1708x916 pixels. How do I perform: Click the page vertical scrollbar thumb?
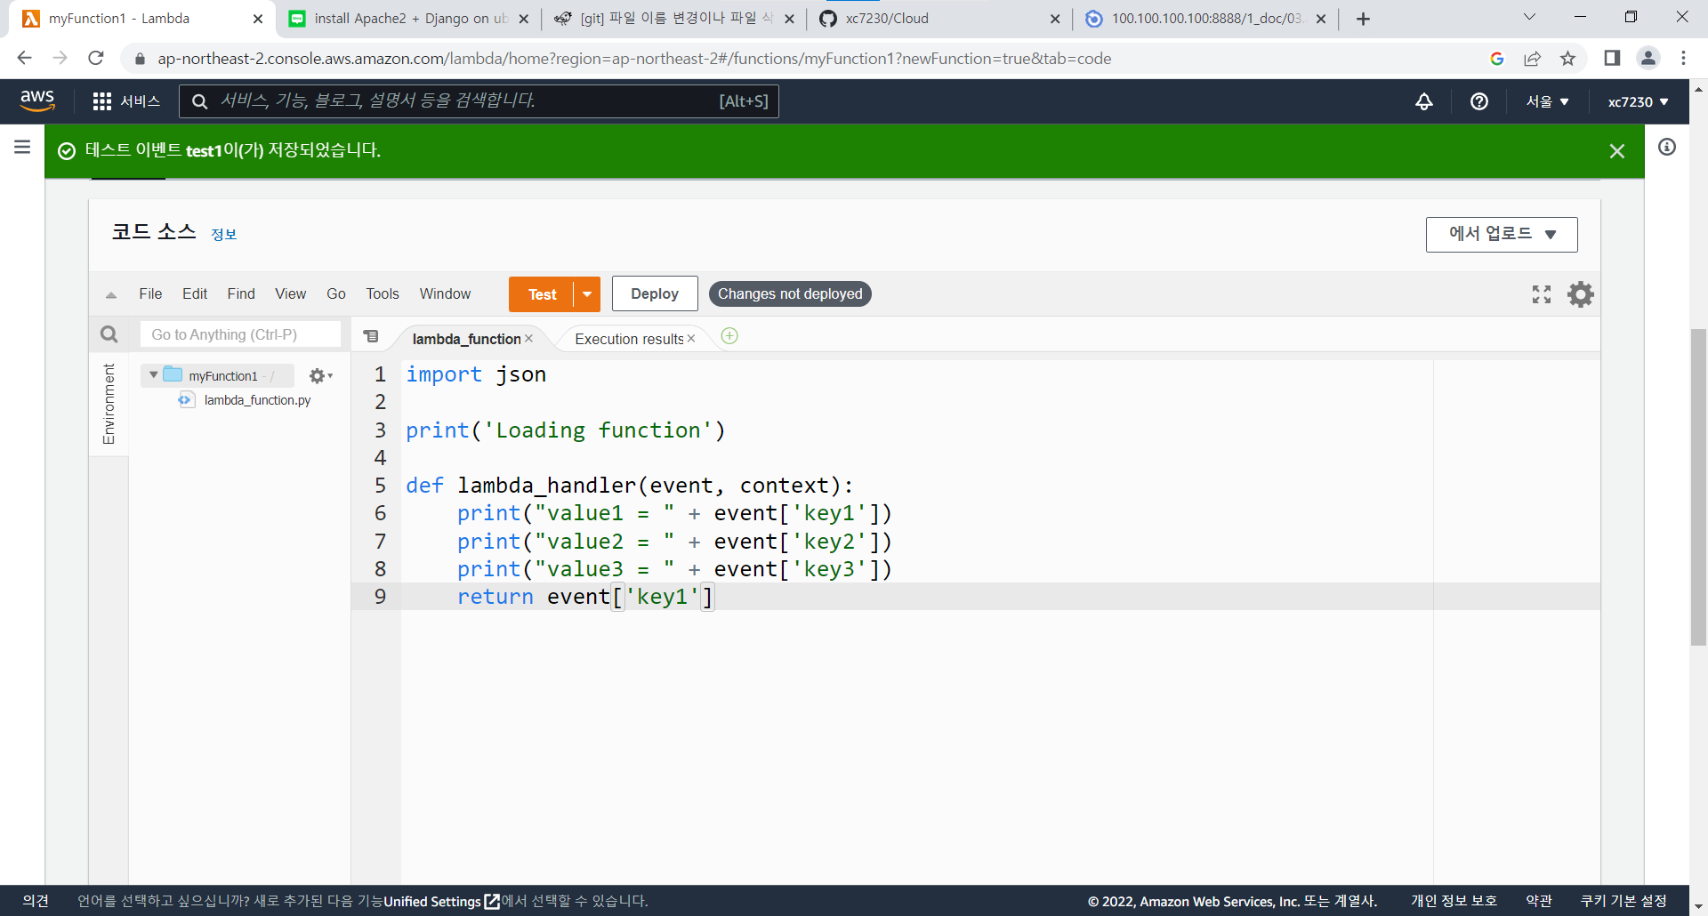coord(1698,487)
